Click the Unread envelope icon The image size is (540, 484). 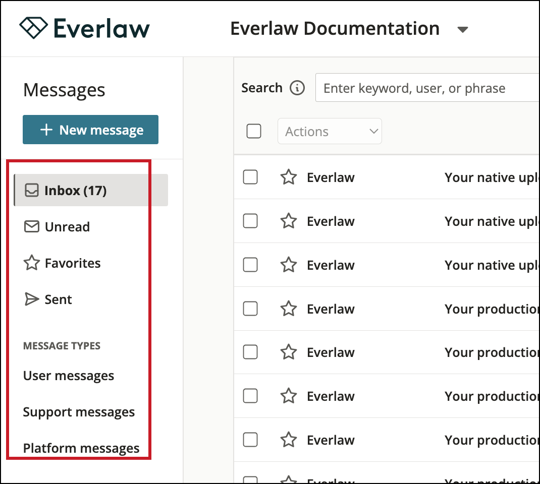coord(32,227)
